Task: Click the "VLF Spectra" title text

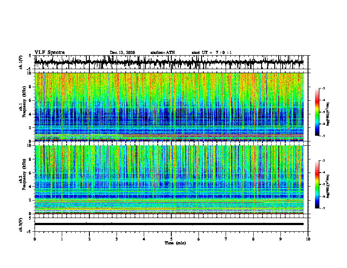Action: (x=50, y=53)
